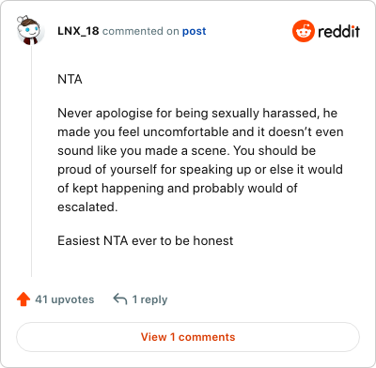Open the LNX_18 username profile

coord(78,31)
